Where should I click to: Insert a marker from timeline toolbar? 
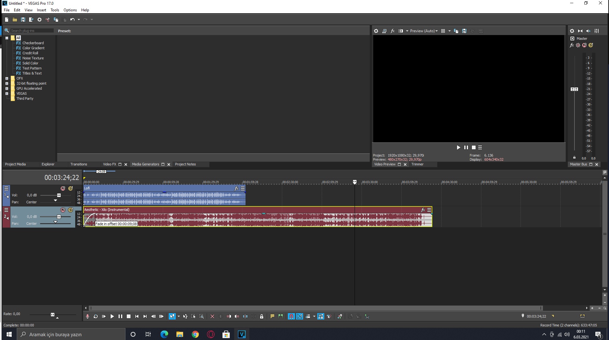tap(272, 316)
